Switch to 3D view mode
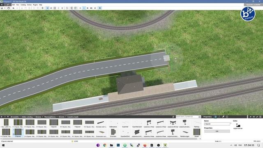Image resolution: width=263 pixels, height=148 pixels. (48, 8)
